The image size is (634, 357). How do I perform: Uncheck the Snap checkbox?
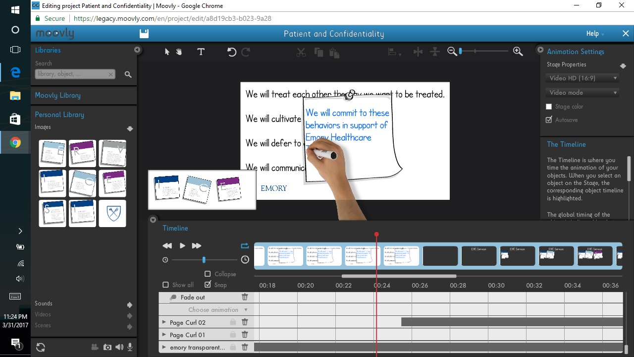[208, 285]
